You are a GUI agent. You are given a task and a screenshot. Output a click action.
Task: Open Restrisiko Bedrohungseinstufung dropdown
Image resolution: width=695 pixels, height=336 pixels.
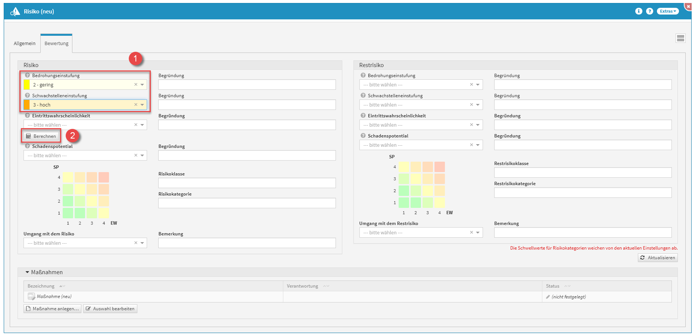tap(478, 85)
